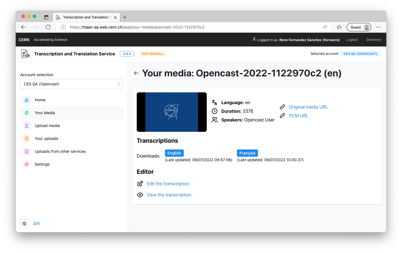402x253 pixels.
Task: Click the Logout link in header
Action: coord(352,40)
